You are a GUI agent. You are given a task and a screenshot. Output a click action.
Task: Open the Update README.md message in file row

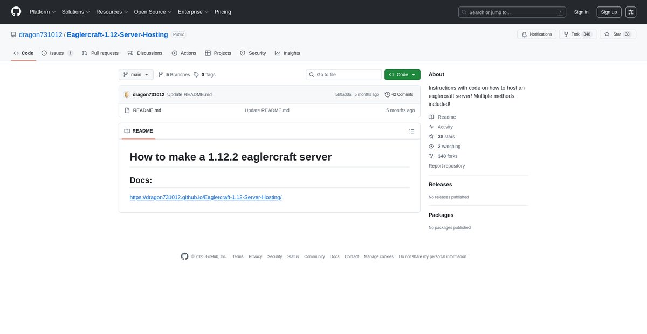[267, 110]
